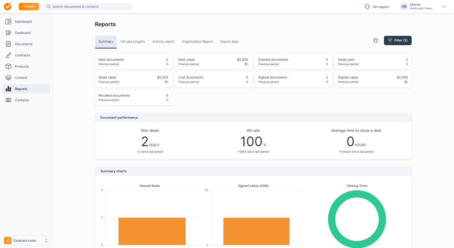454x248 pixels.
Task: Open Content layers icon in sidebar
Action: (x=8, y=78)
